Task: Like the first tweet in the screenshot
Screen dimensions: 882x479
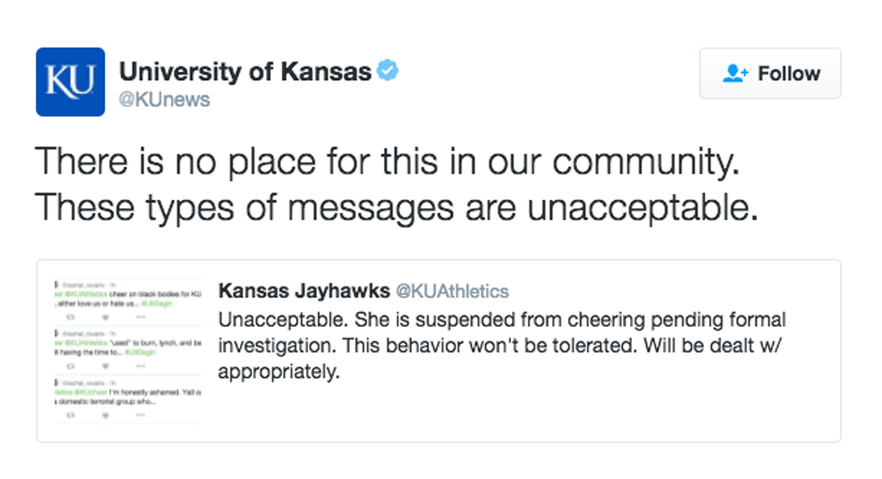Action: (105, 317)
